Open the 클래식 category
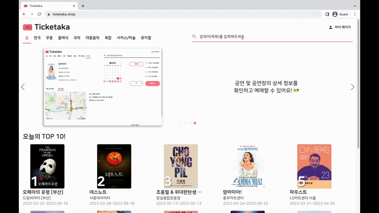The height and width of the screenshot is (213, 379). pos(63,38)
